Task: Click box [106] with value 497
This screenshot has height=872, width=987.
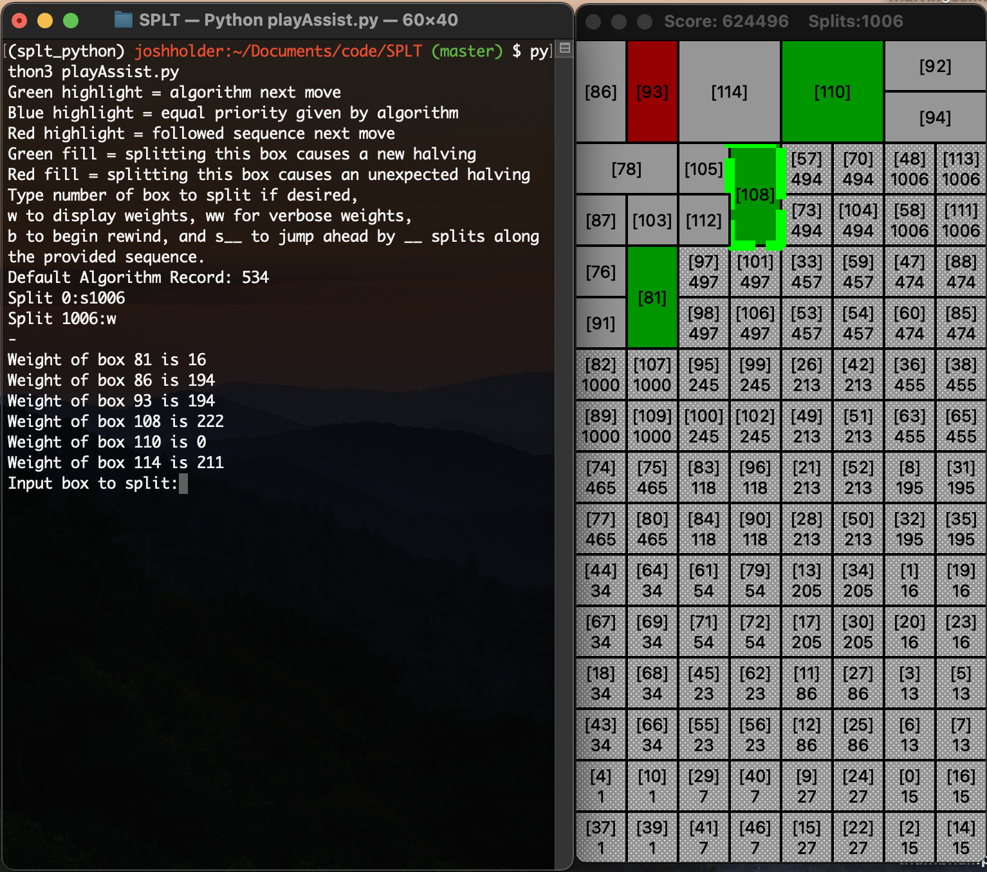Action: click(x=755, y=323)
